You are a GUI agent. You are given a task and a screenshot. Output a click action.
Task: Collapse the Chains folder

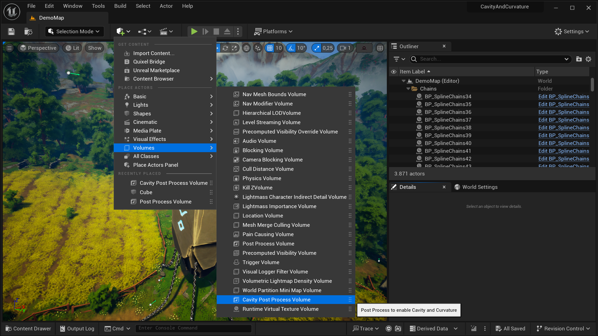click(x=408, y=89)
